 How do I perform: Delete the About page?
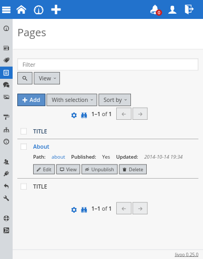pyautogui.click(x=133, y=169)
